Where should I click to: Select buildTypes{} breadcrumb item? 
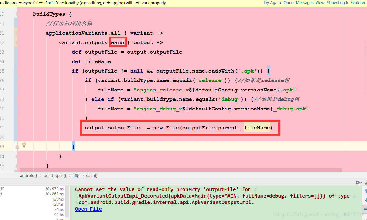[55, 176]
